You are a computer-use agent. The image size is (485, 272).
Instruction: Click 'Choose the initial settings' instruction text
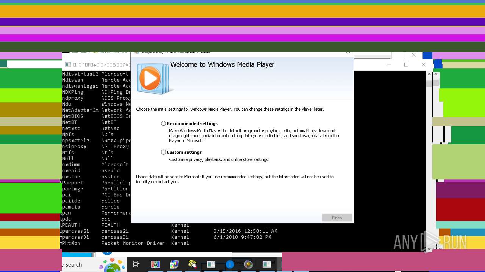point(230,109)
